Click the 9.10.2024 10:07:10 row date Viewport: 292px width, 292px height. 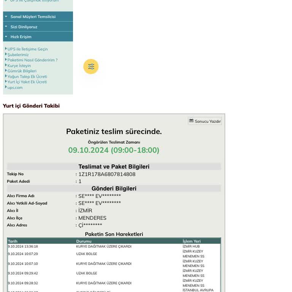[x=23, y=264]
